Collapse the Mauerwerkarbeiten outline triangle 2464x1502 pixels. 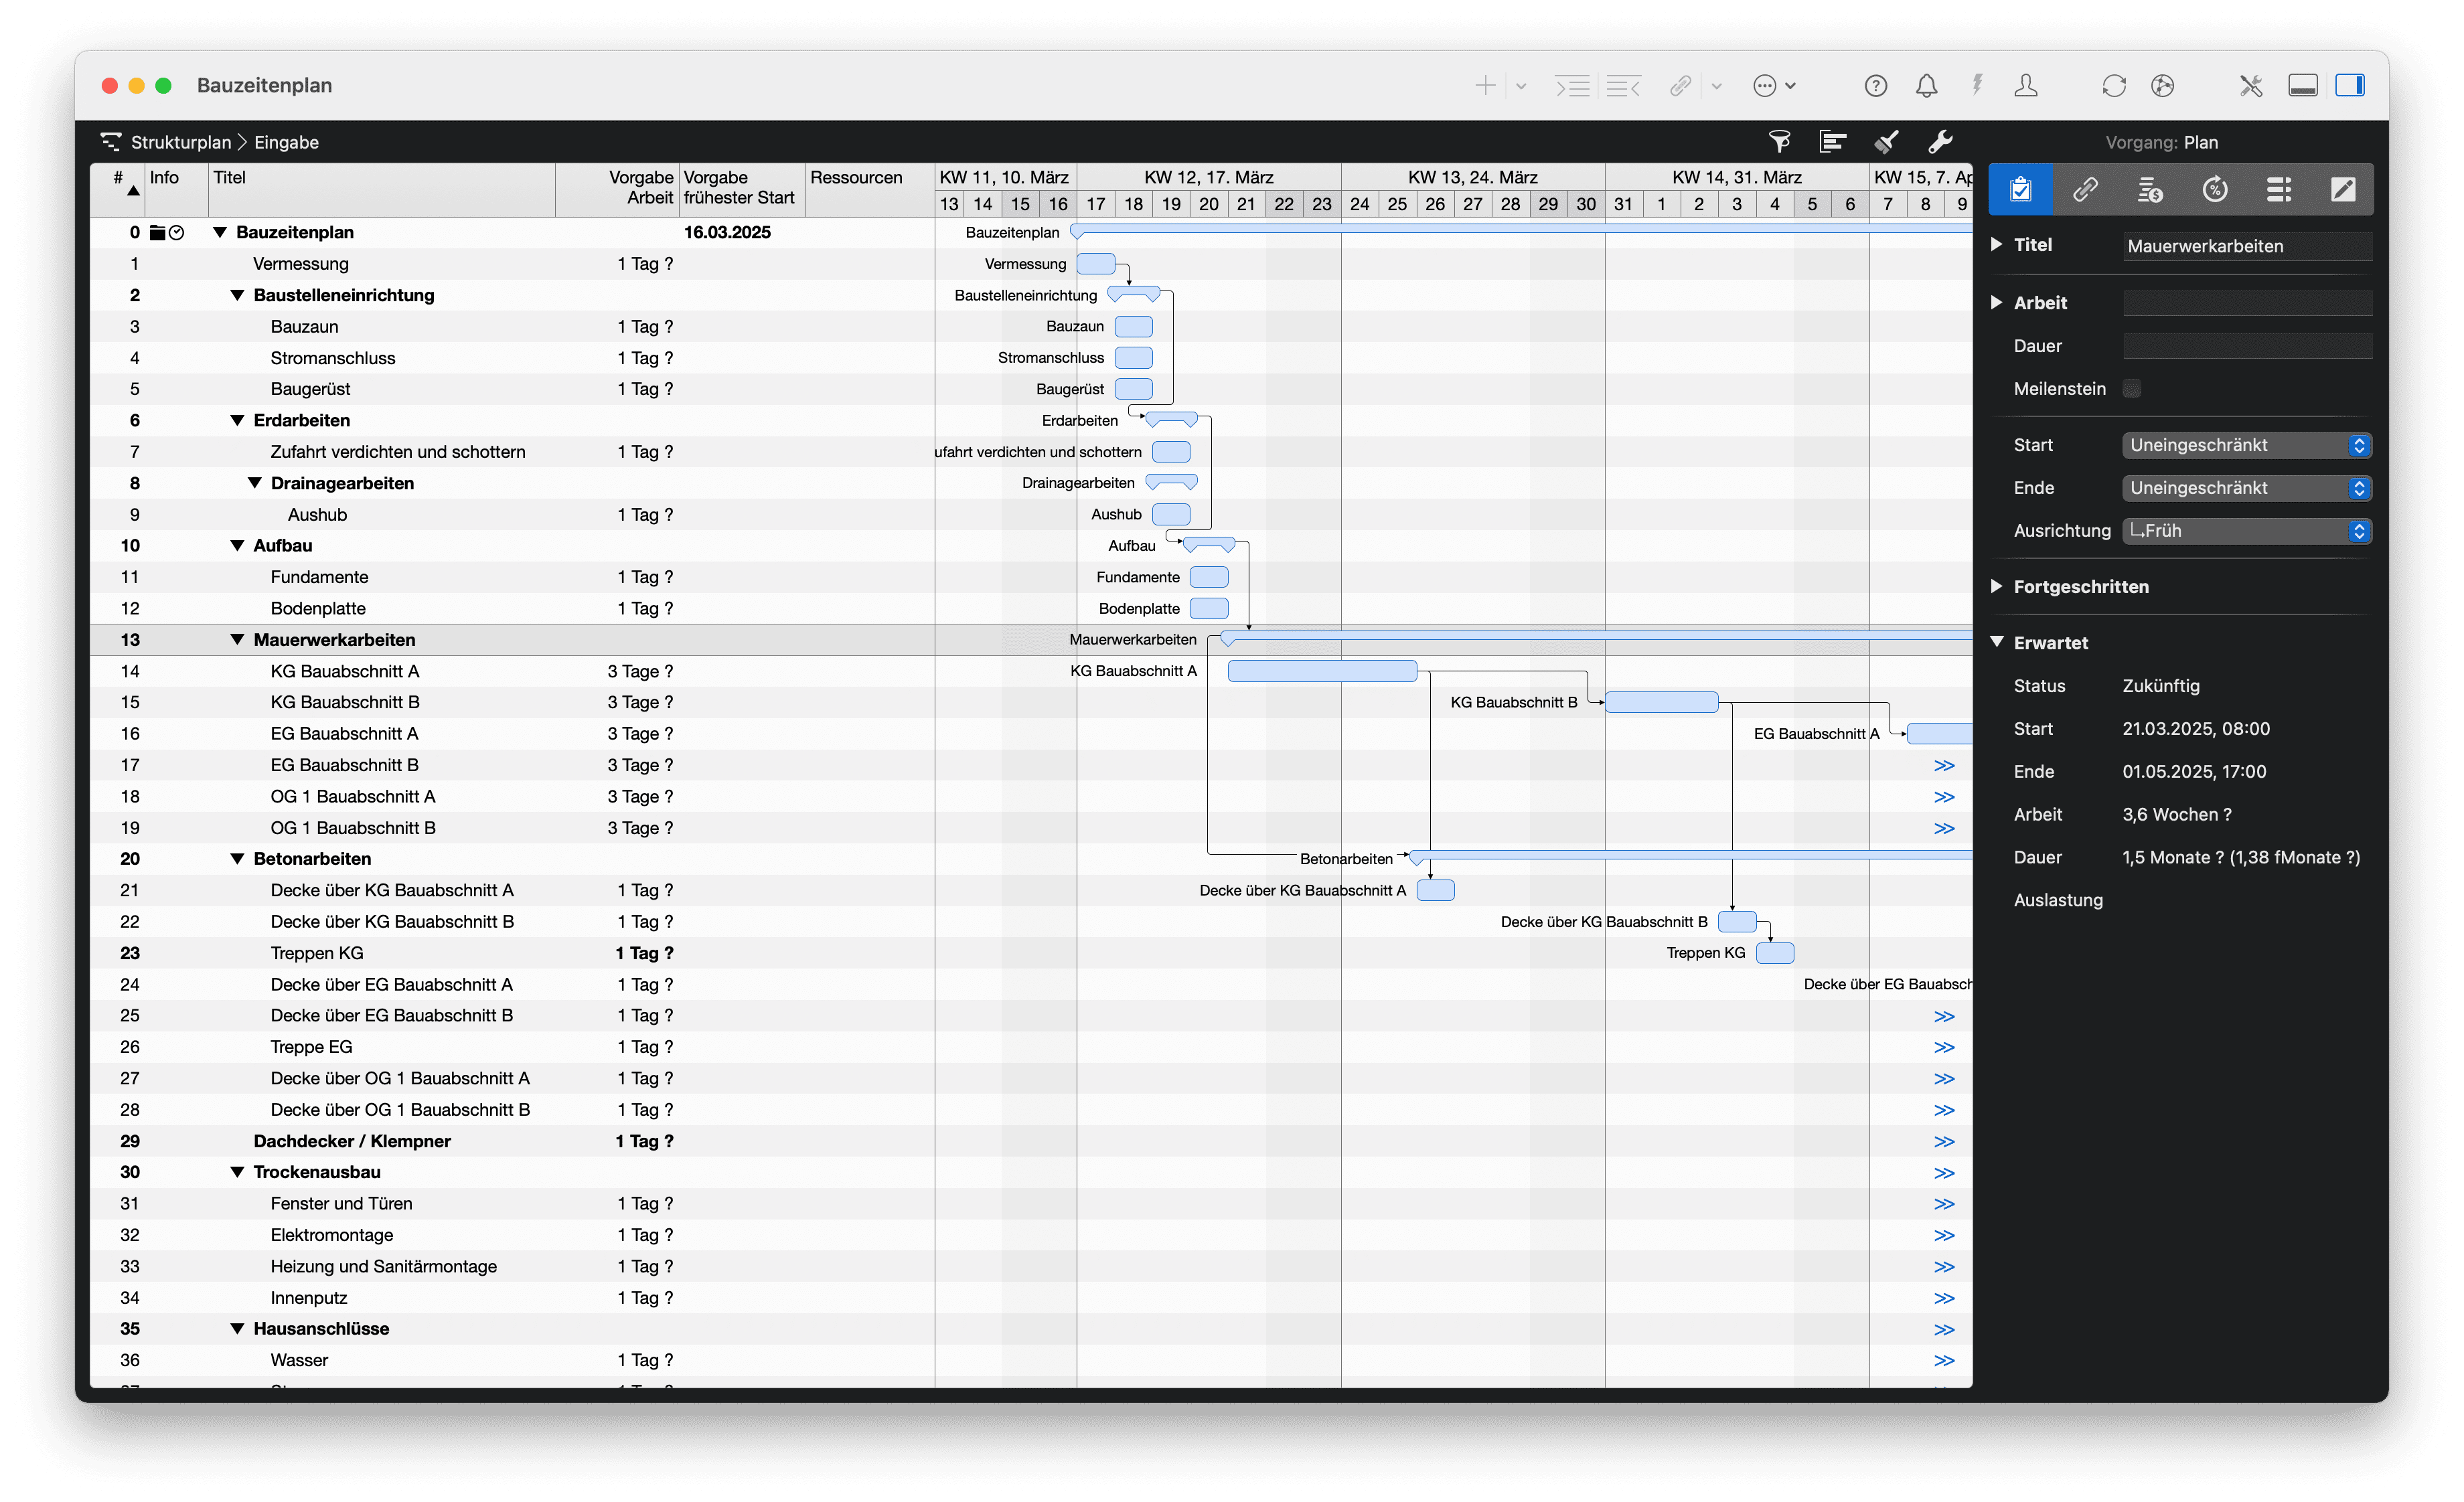(237, 640)
